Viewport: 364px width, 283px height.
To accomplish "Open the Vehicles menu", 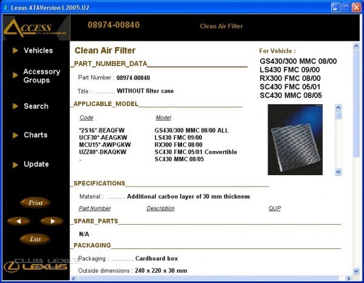I will pos(38,50).
